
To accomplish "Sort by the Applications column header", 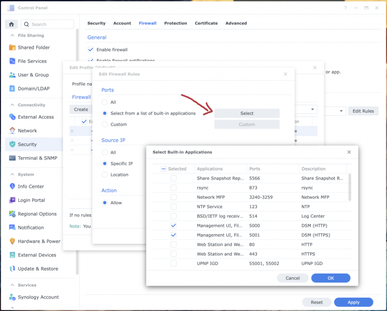I will point(220,169).
